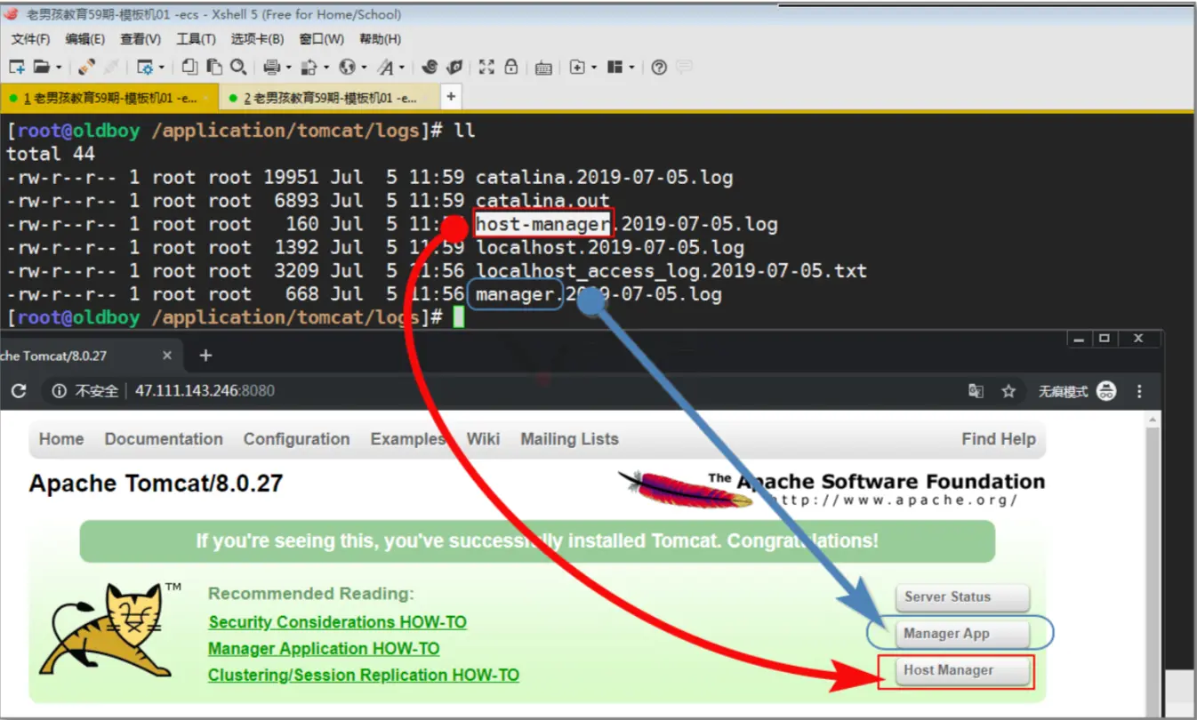Viewport: 1197px width, 720px height.
Task: Click the Paste icon in Xshell toolbar
Action: click(213, 67)
